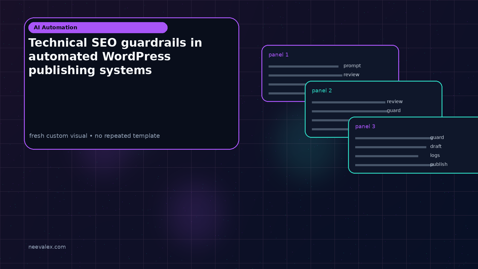Click the Technical SEO guardrails headline
478x269 pixels.
115,56
